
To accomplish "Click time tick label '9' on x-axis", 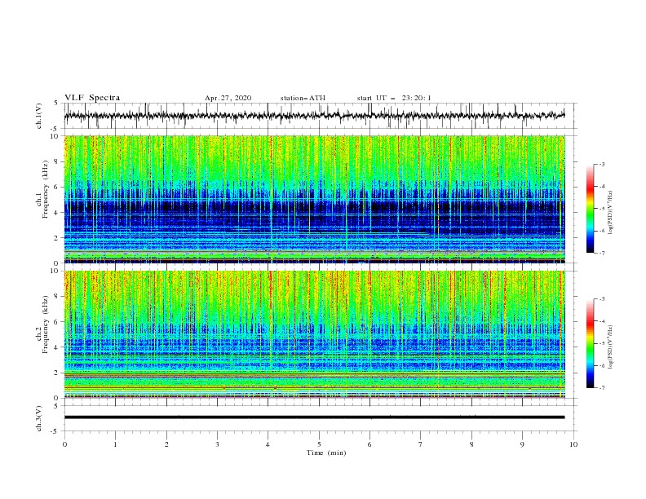I will tap(522, 444).
